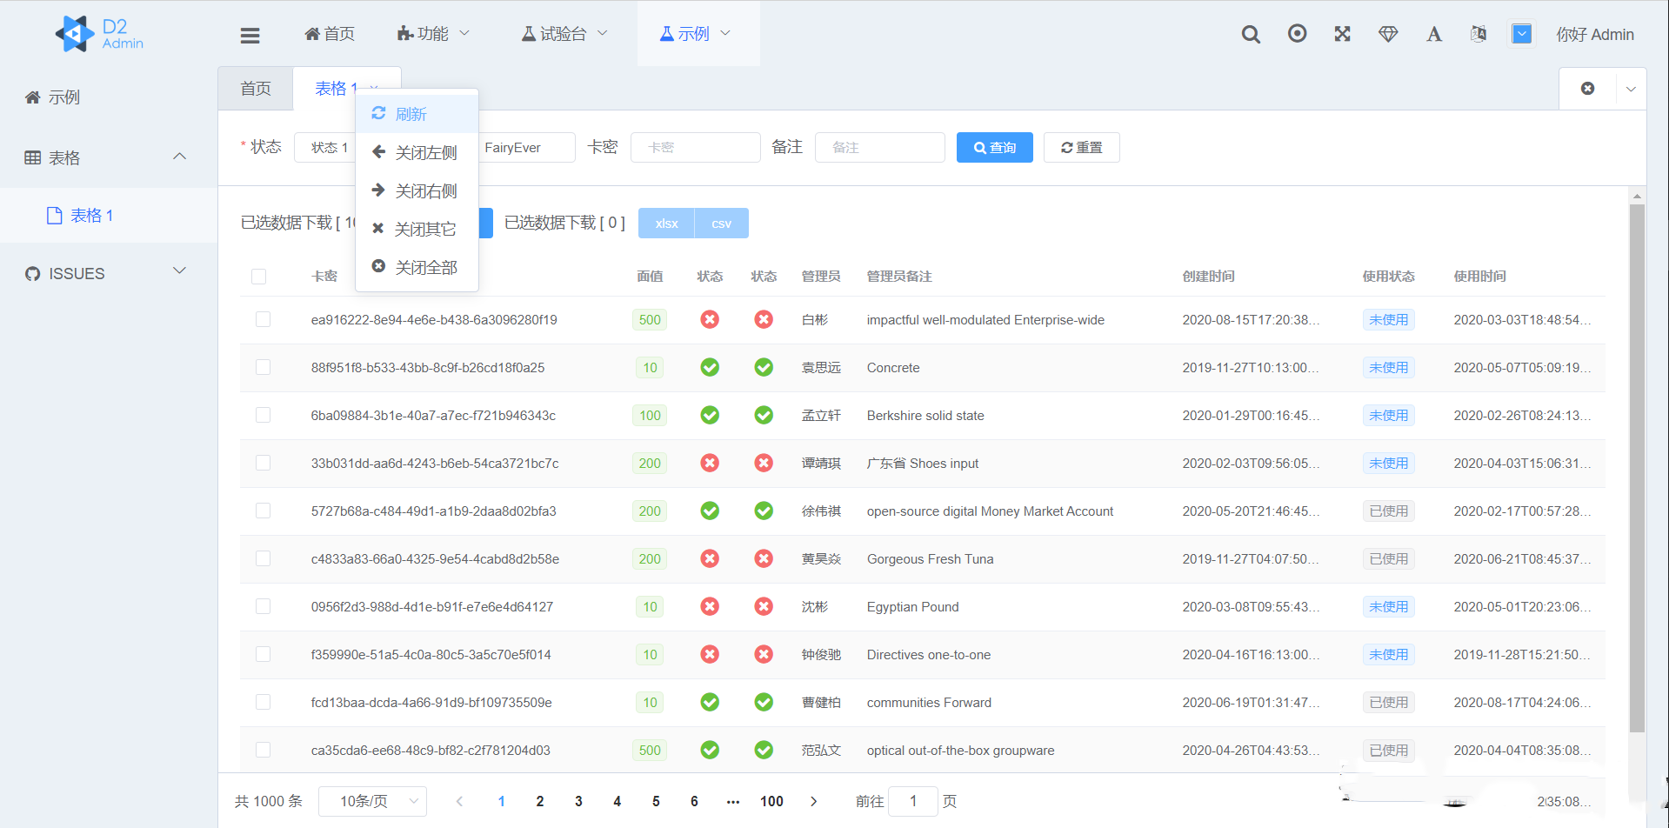1669x828 pixels.
Task: Open the 10条/页 page size dropdown
Action: pyautogui.click(x=372, y=801)
